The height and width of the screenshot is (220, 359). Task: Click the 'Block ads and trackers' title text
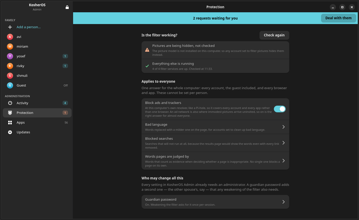coord(163,103)
